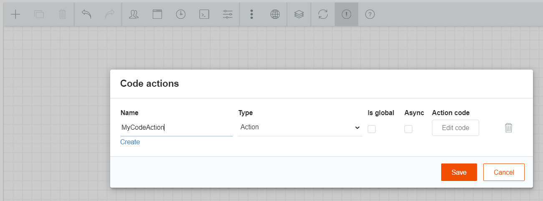Expand the Type dropdown showing Action
This screenshot has width=543, height=201.
point(300,127)
